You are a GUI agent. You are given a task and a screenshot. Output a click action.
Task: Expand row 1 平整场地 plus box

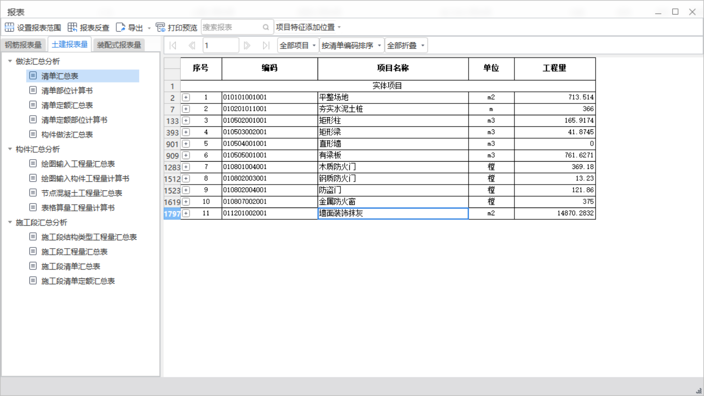coord(186,98)
